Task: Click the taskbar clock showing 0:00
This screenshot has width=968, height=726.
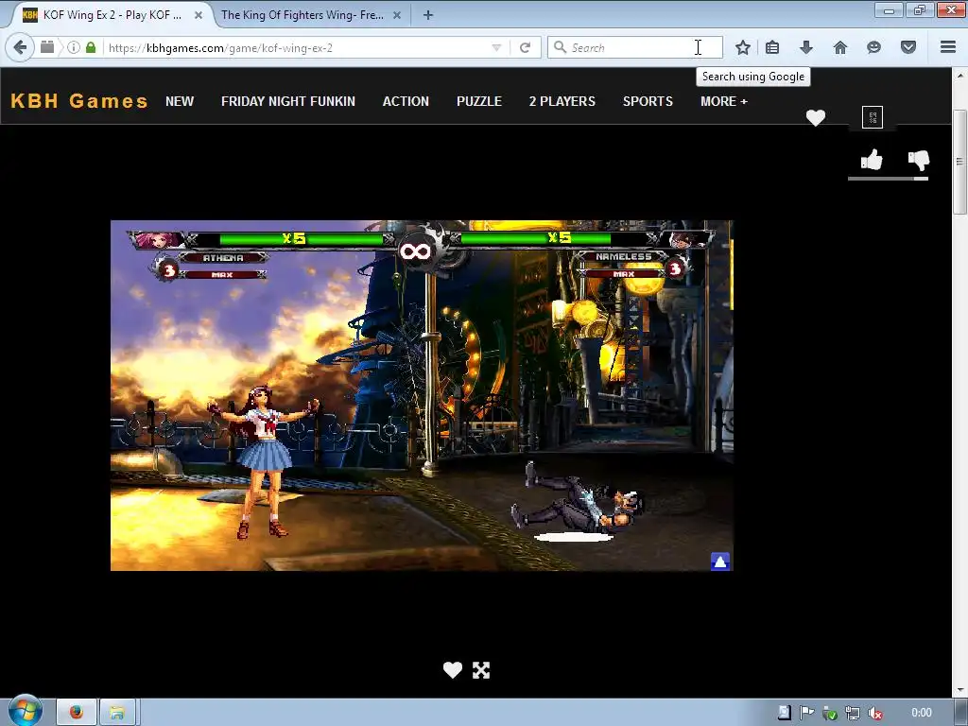Action: pyautogui.click(x=921, y=713)
